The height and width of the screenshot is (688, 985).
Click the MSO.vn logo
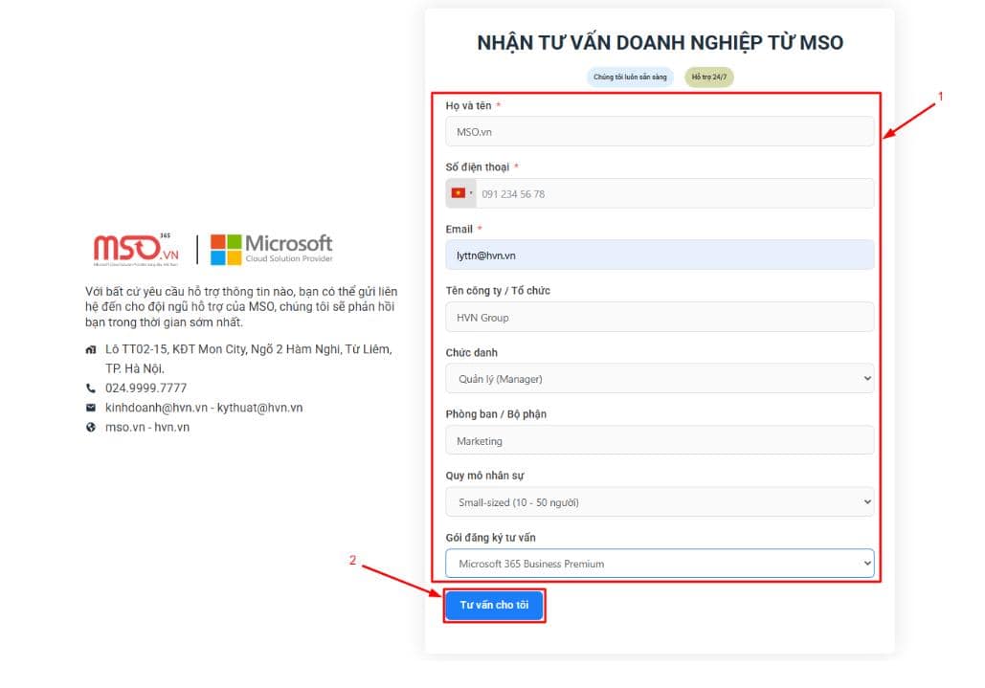pos(136,249)
